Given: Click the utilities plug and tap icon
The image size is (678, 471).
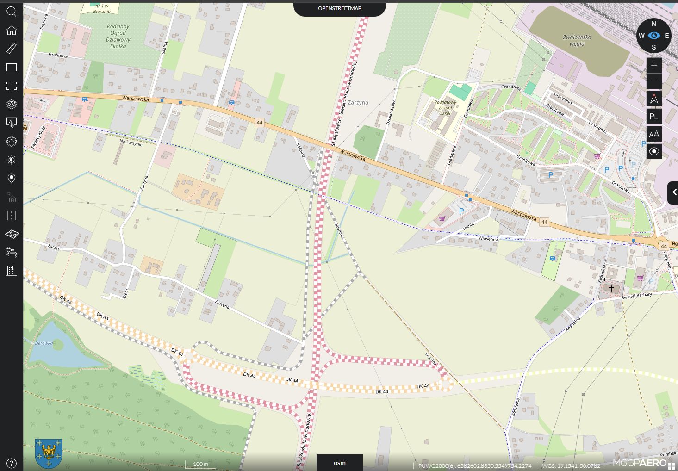Looking at the screenshot, I should click(12, 252).
